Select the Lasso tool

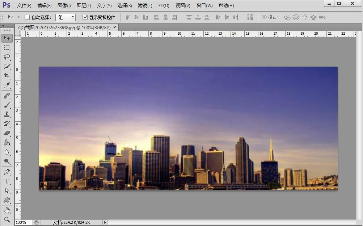(7, 57)
